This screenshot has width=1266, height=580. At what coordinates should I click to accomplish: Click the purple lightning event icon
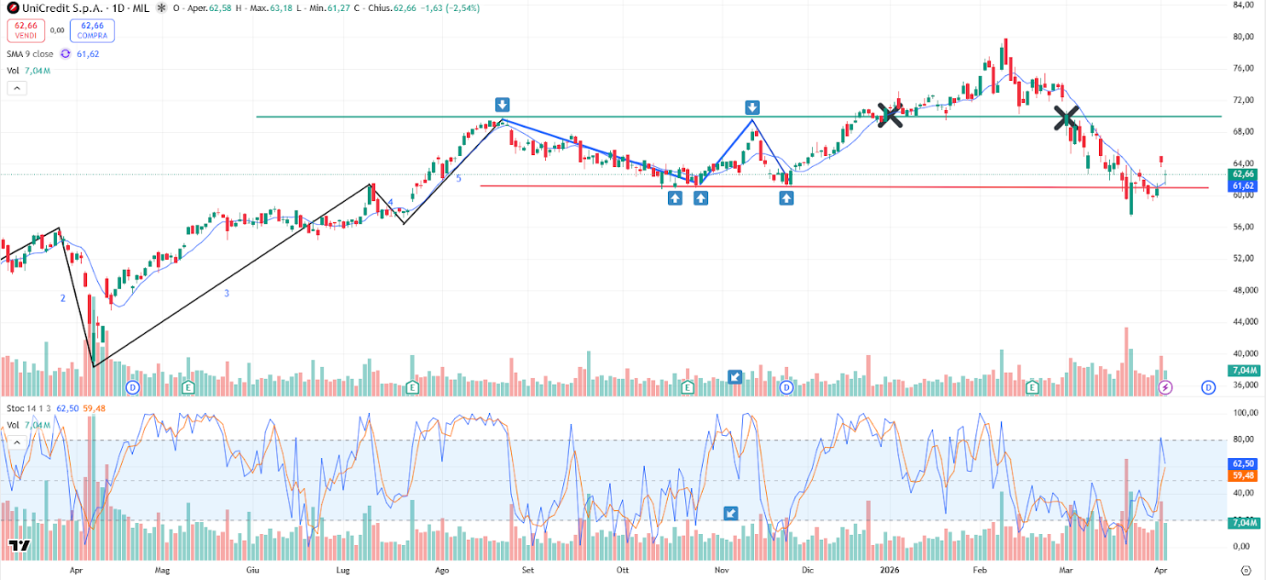[1165, 387]
